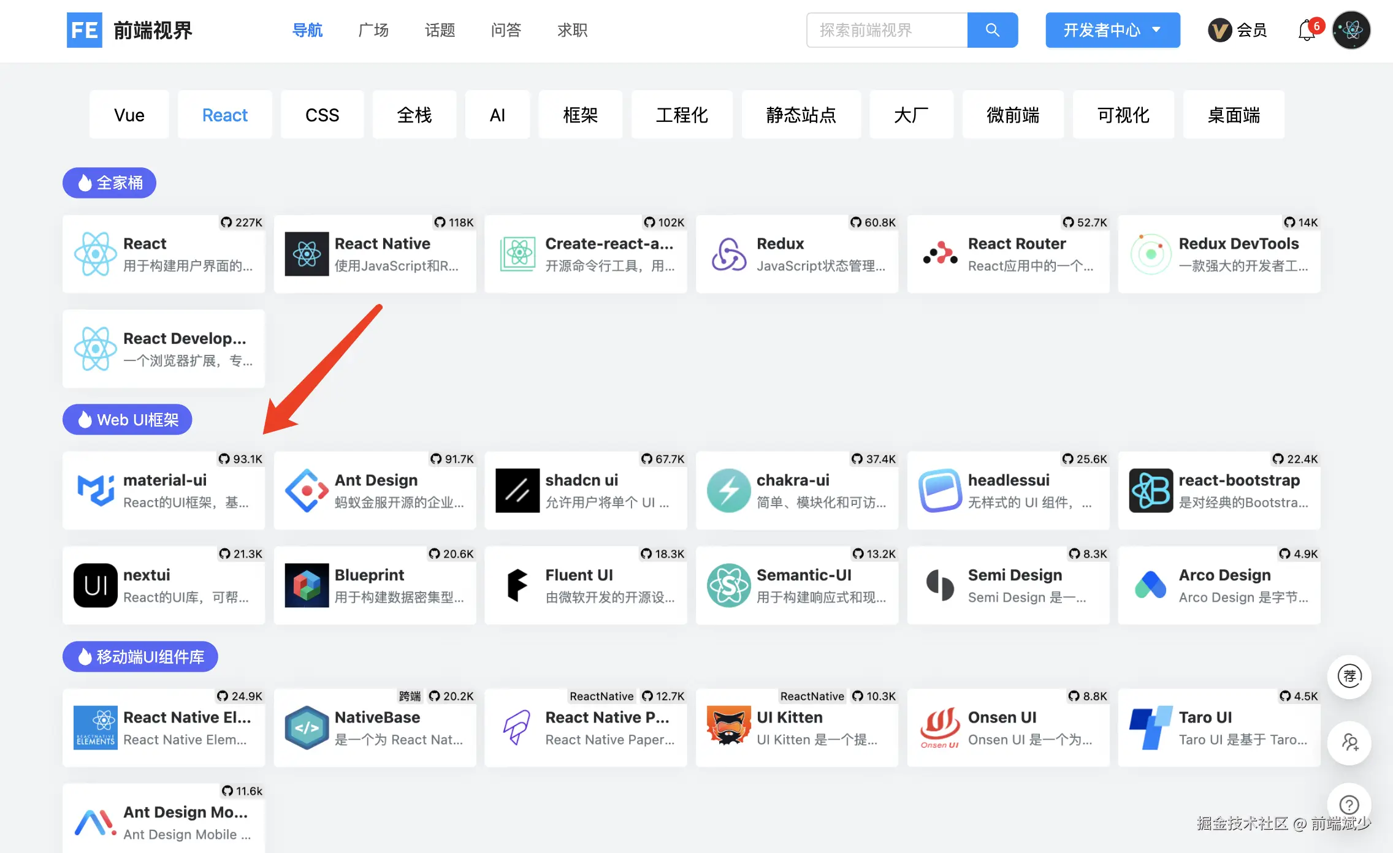Click the floating 荐 recommend icon
1393x853 pixels.
point(1349,677)
